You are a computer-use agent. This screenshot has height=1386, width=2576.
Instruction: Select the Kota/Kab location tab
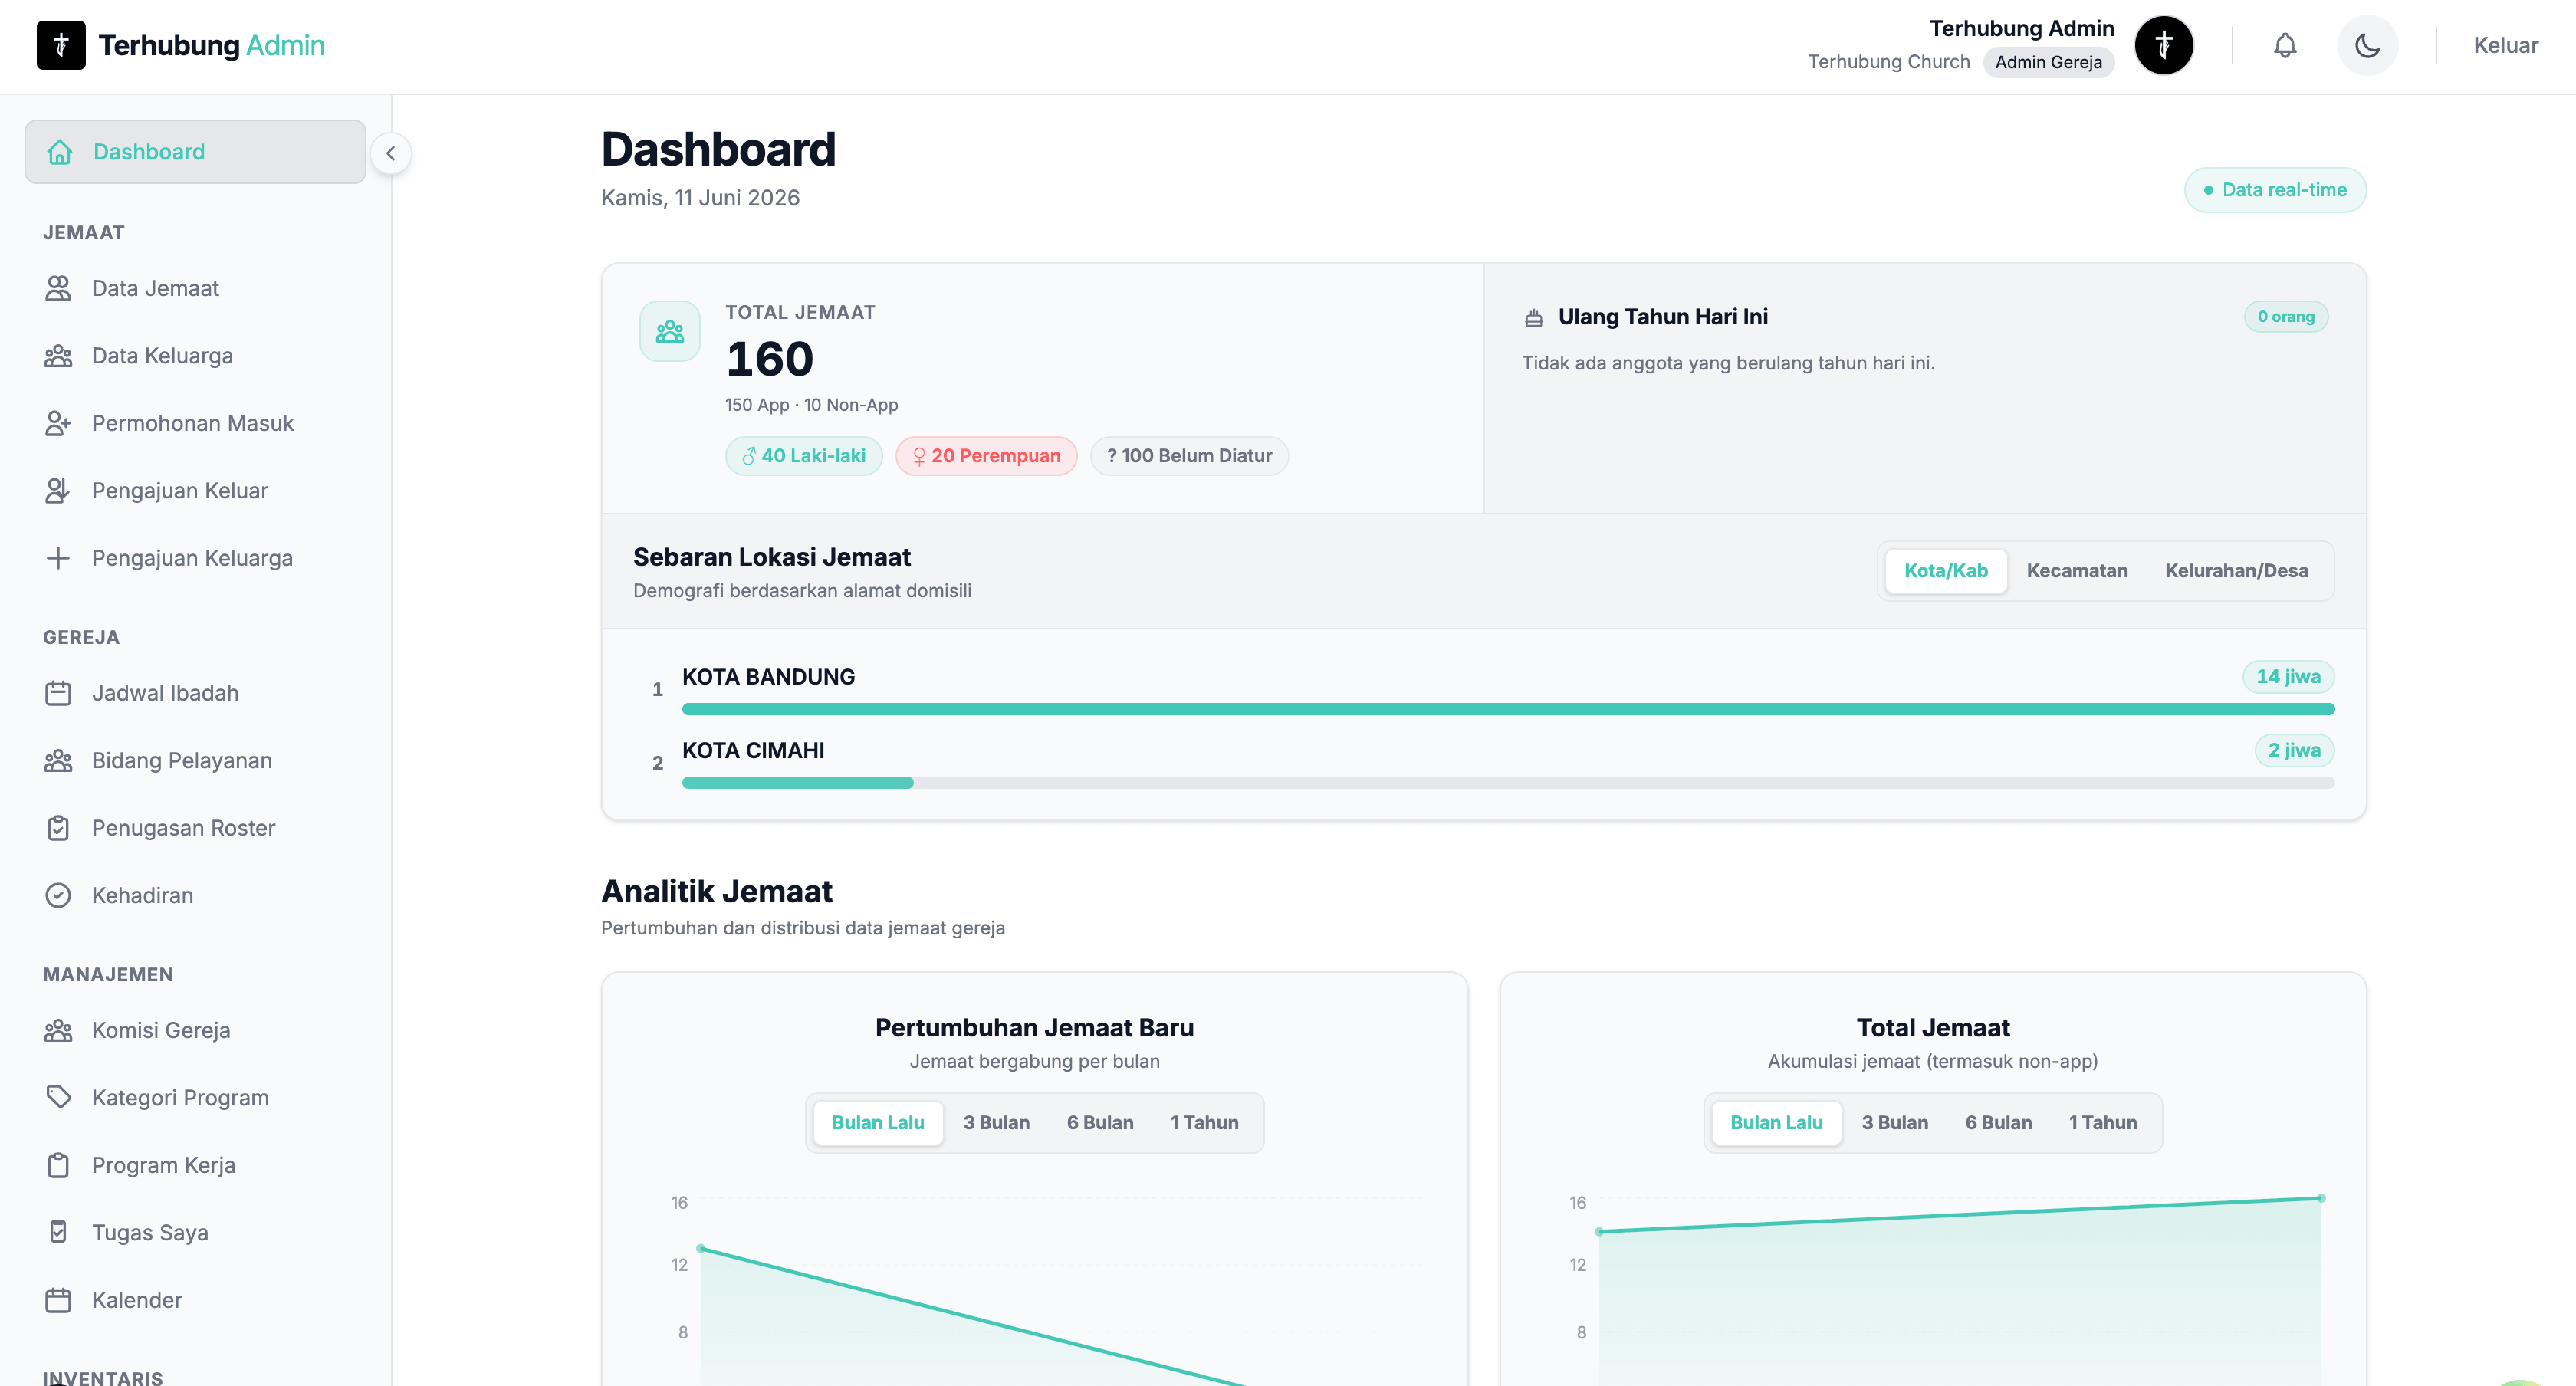coord(1946,571)
